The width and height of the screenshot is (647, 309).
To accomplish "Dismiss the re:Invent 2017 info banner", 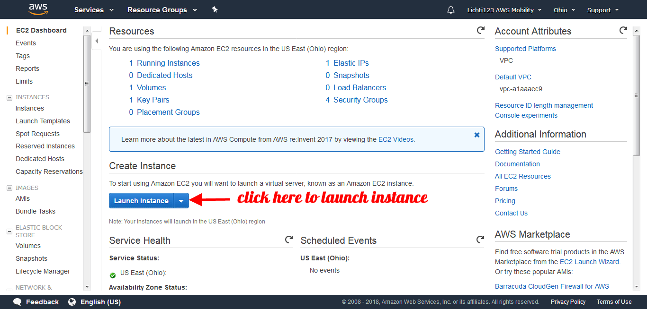I will (476, 135).
